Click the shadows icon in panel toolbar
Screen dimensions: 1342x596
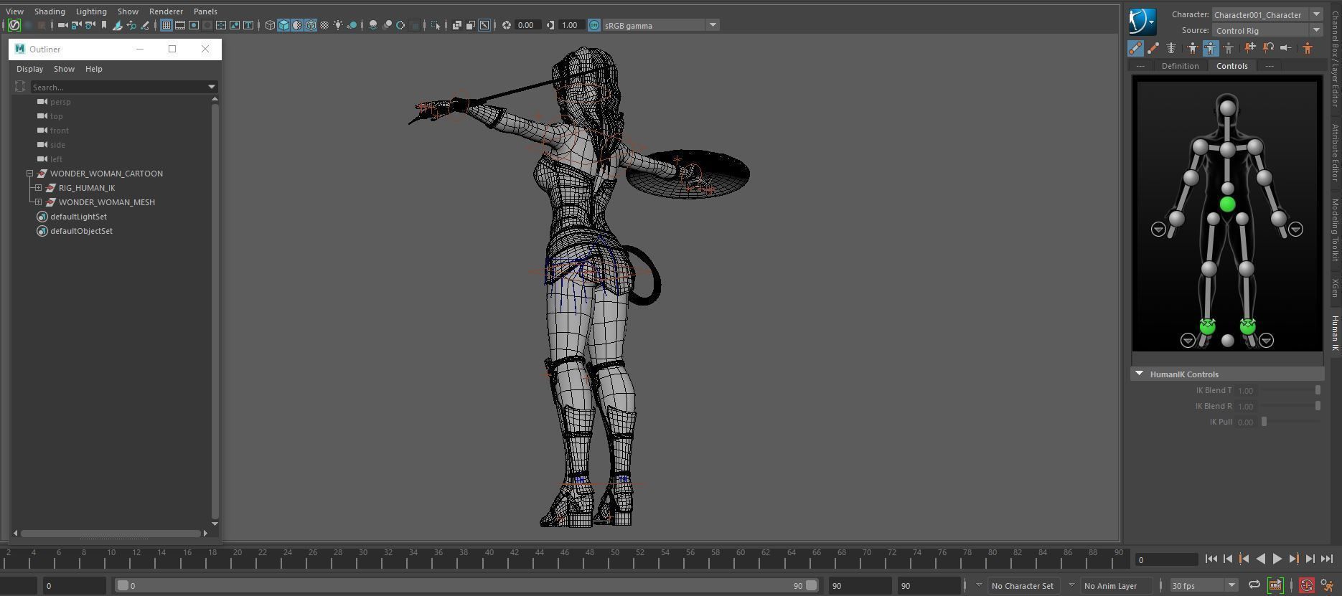[352, 25]
